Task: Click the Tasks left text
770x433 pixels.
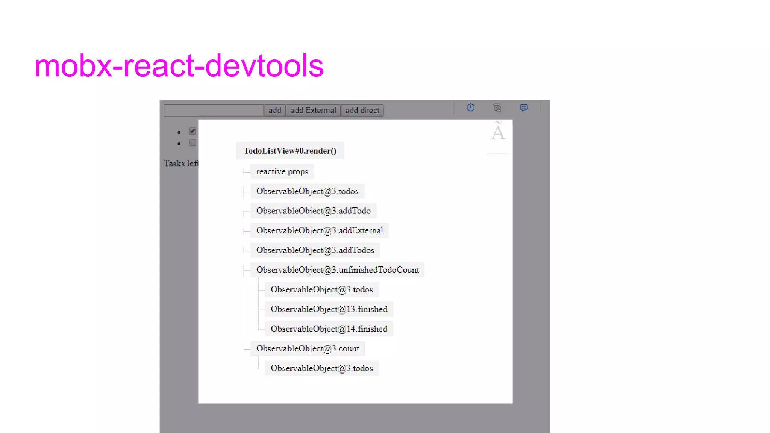Action: tap(181, 163)
